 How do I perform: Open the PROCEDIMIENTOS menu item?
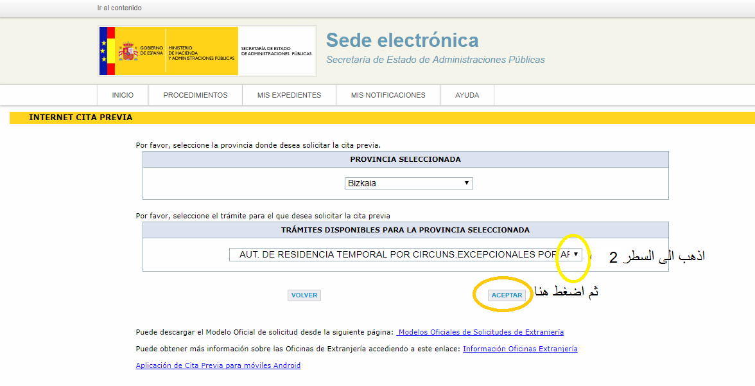point(195,95)
